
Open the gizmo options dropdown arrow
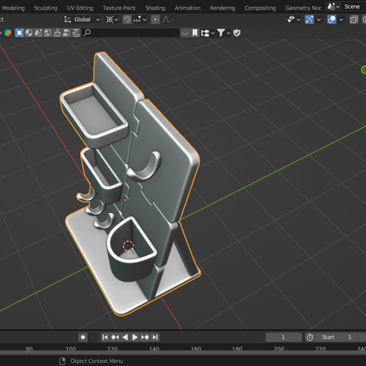pyautogui.click(x=318, y=19)
